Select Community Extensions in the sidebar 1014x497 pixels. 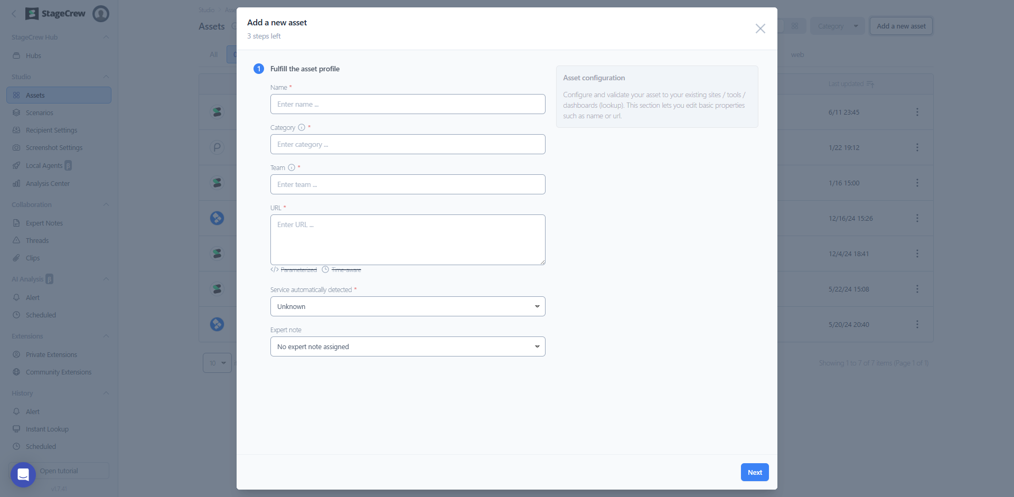[58, 372]
